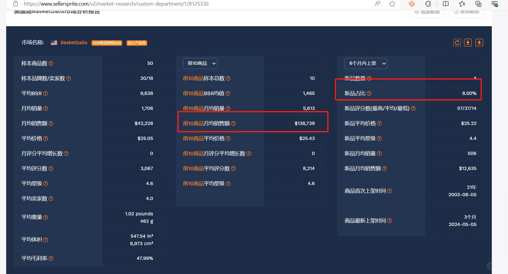Click help icon next to 样本商品数

pyautogui.click(x=51, y=63)
